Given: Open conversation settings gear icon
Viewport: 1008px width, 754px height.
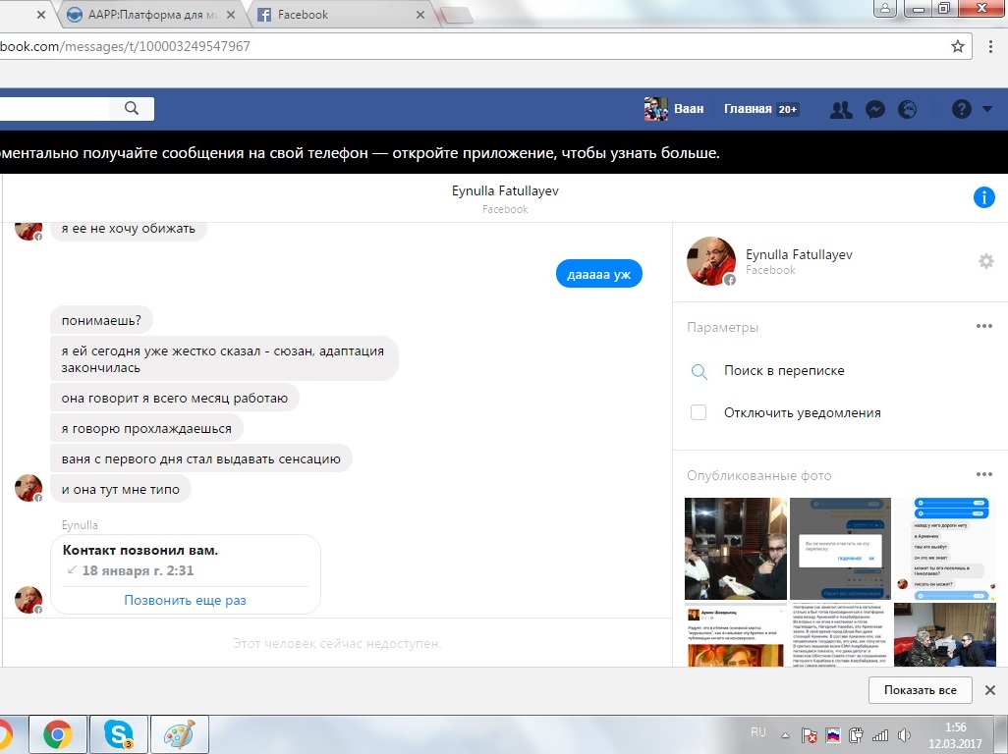Looking at the screenshot, I should [985, 261].
